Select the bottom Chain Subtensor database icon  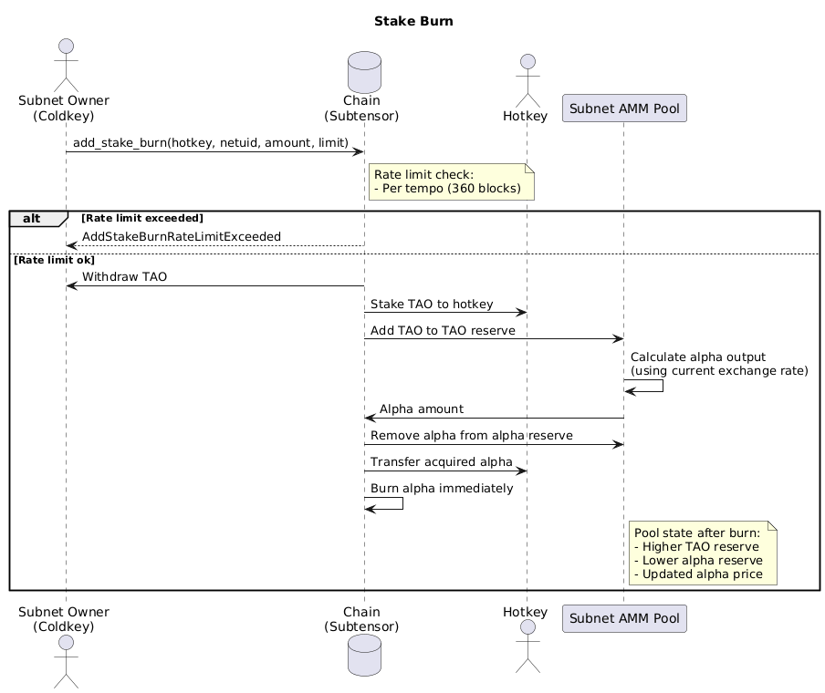coord(362,655)
